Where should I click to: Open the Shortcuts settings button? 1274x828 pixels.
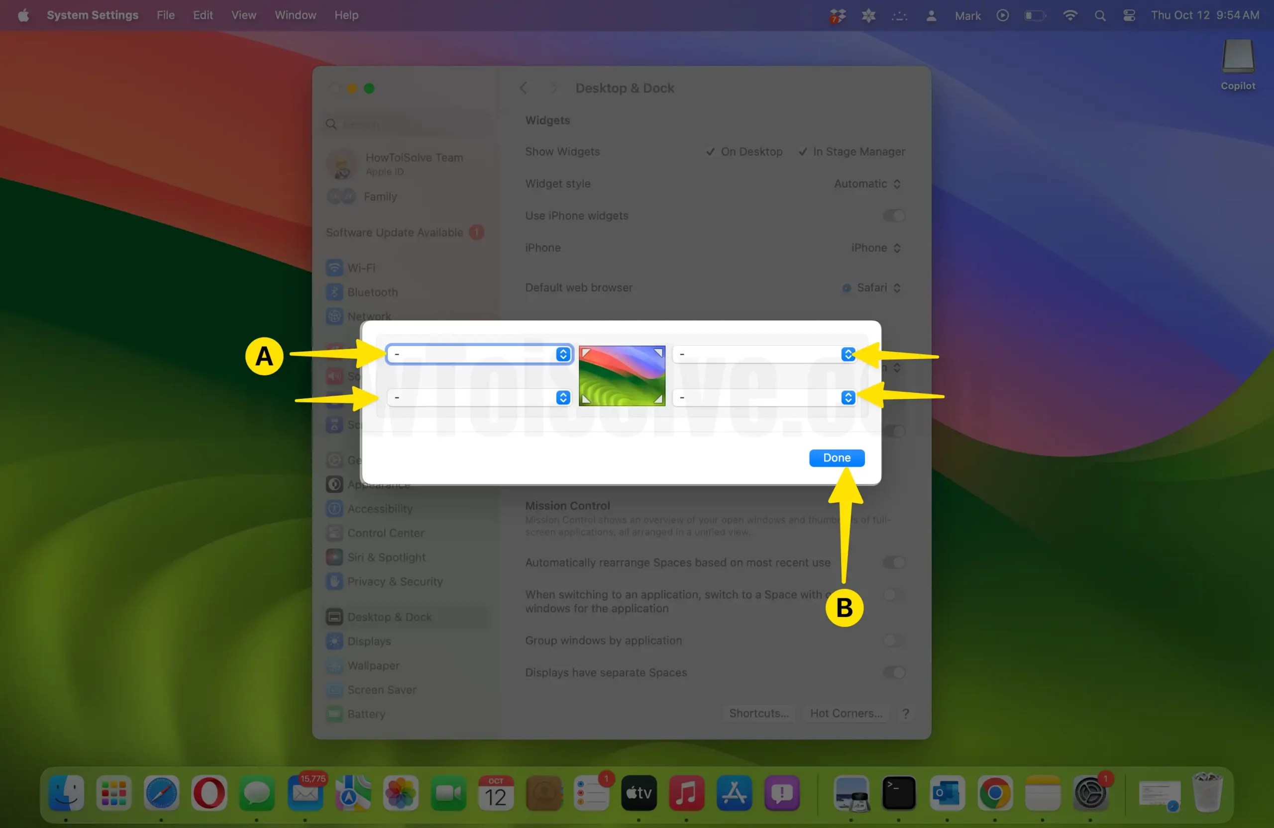pyautogui.click(x=758, y=713)
